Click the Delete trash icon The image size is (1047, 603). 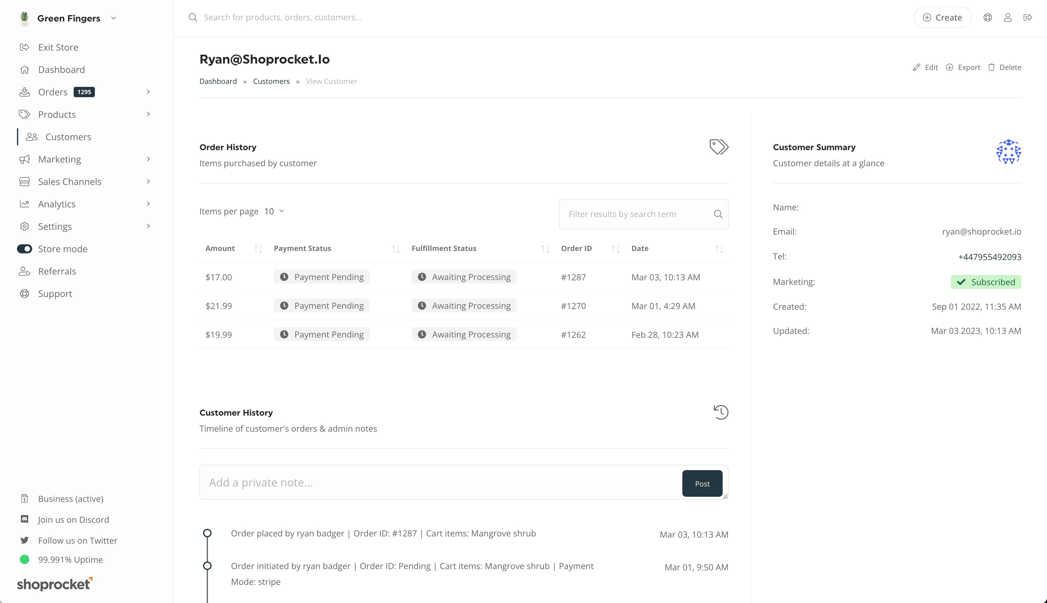[x=992, y=67]
